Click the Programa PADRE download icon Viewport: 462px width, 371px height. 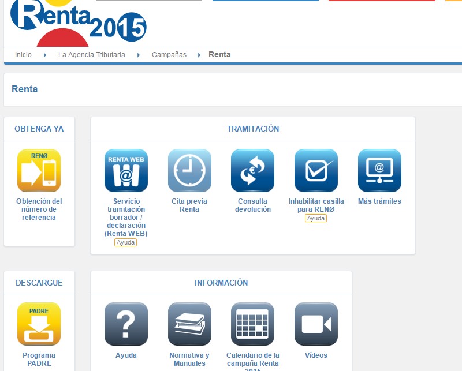click(x=39, y=324)
